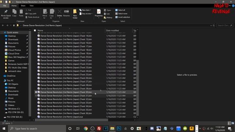Switch to the View tab
The width and height of the screenshot is (235, 132).
(x=32, y=6)
